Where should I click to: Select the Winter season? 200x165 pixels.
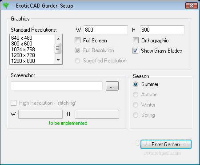pyautogui.click(x=136, y=105)
